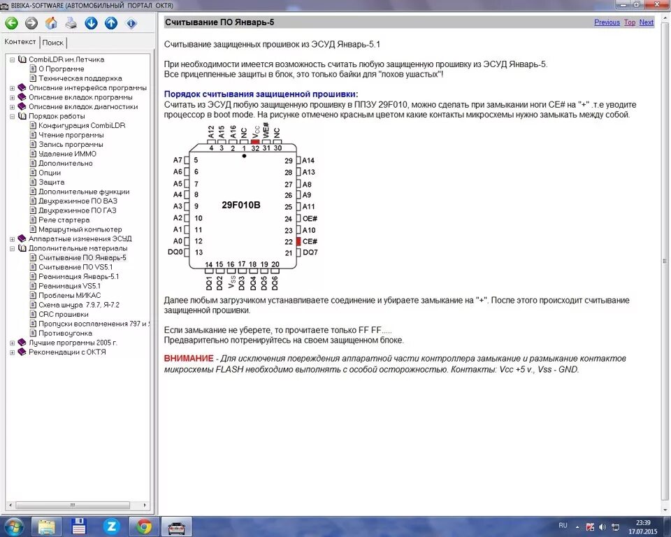Go to next topic using blue down arrow
Screen dimensions: 671x537
tap(91, 22)
